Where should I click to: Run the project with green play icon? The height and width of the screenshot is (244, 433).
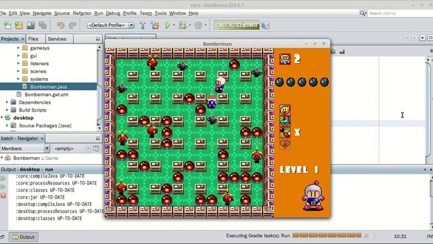pyautogui.click(x=167, y=26)
